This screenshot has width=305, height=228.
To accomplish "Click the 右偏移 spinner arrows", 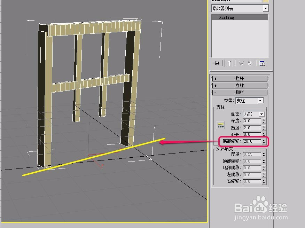I will click(264, 182).
